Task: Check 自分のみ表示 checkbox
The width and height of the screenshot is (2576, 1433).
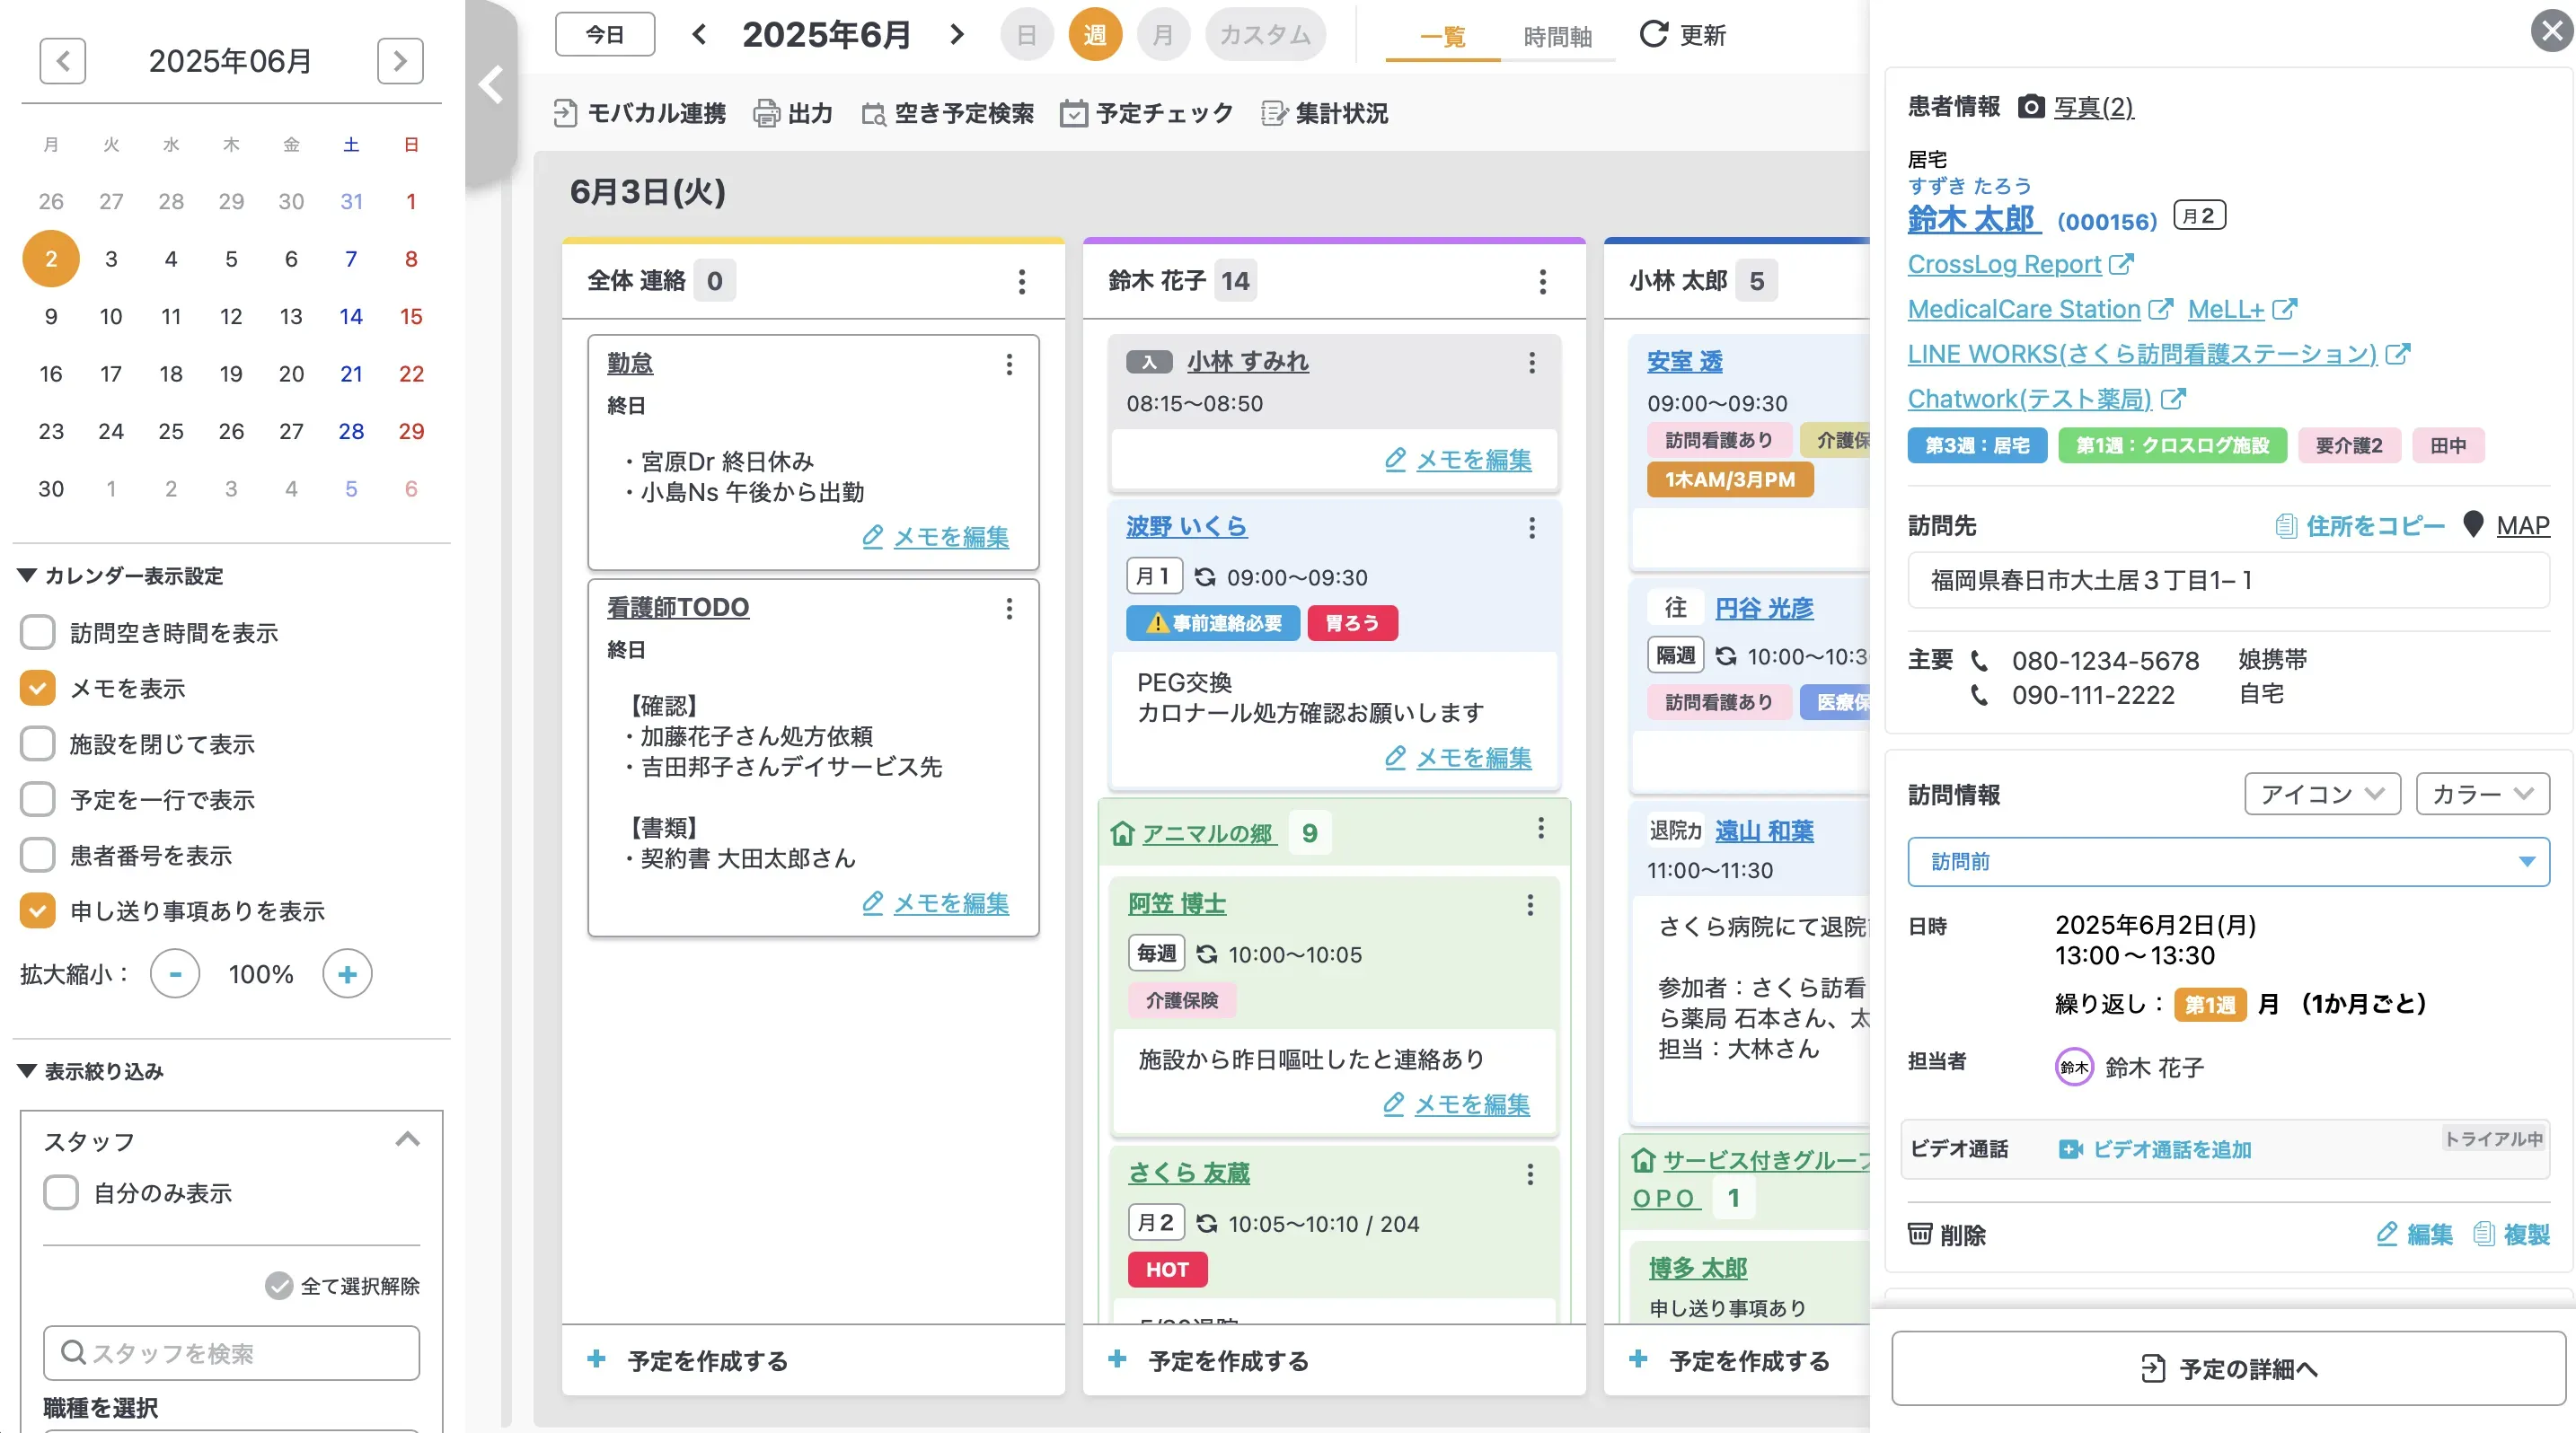Action: pos(61,1193)
